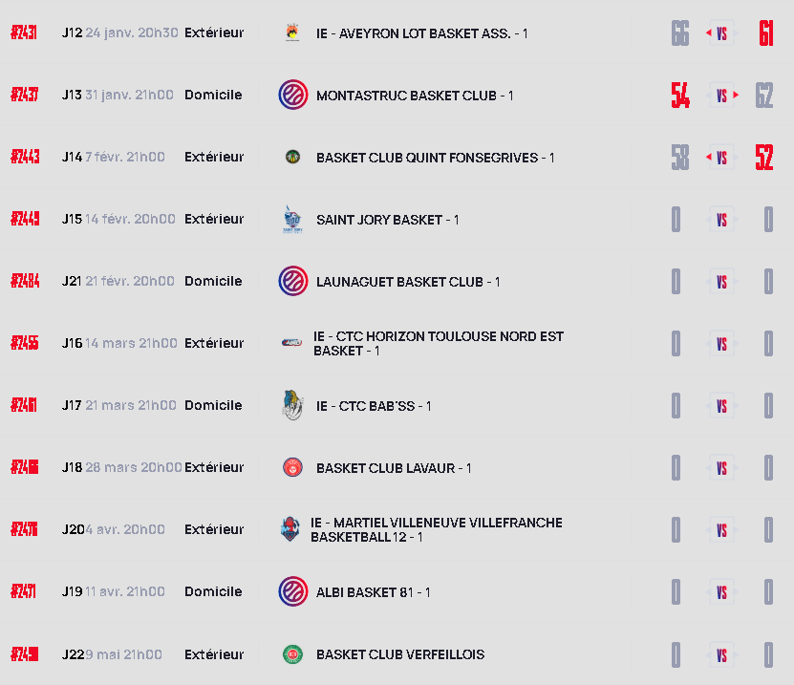This screenshot has height=685, width=794.
Task: Open the Basket Club Lavaur - 1 team name
Action: pyautogui.click(x=394, y=468)
